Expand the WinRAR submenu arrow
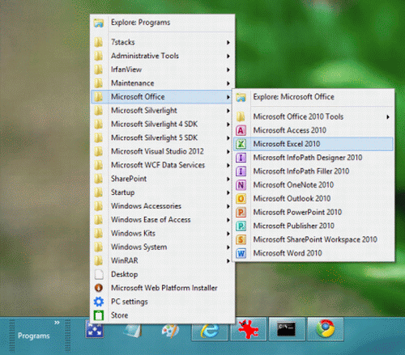 click(228, 261)
